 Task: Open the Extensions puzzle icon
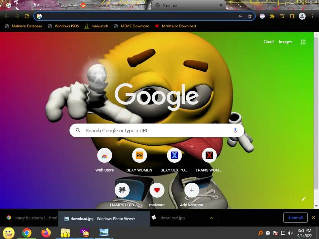coord(272,16)
